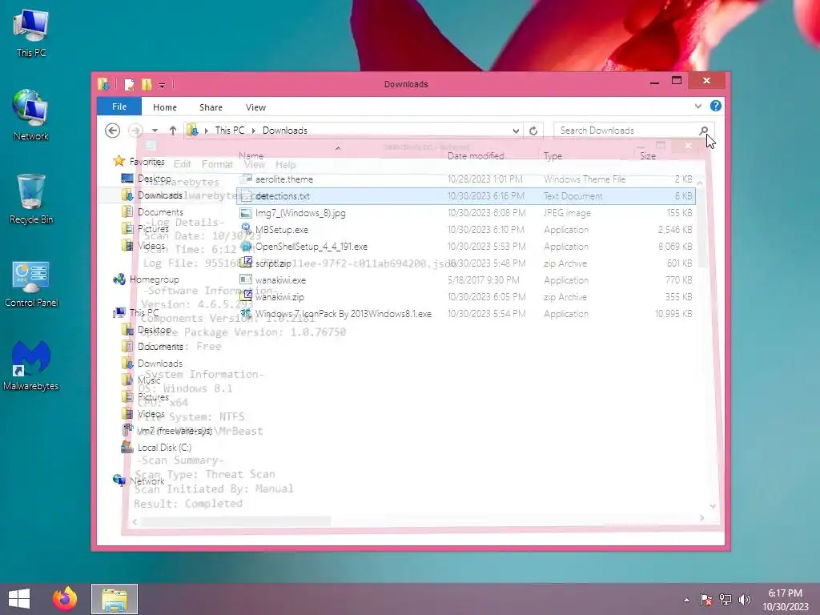The image size is (820, 615).
Task: Open the Customize Quick Access Toolbar dropdown
Action: 162,85
